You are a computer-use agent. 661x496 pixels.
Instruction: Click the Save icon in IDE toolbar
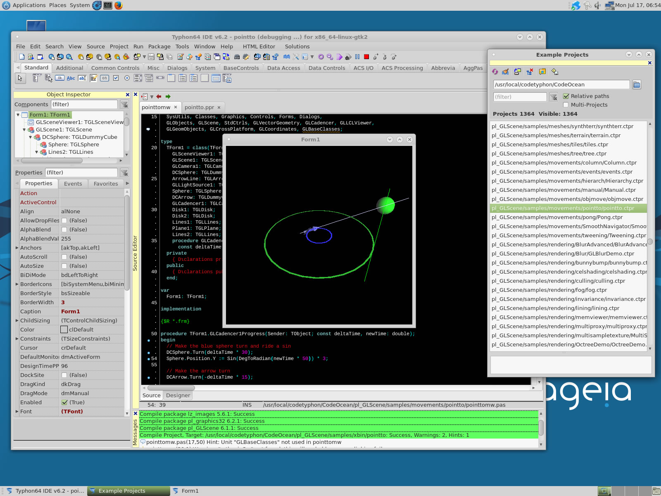point(151,57)
